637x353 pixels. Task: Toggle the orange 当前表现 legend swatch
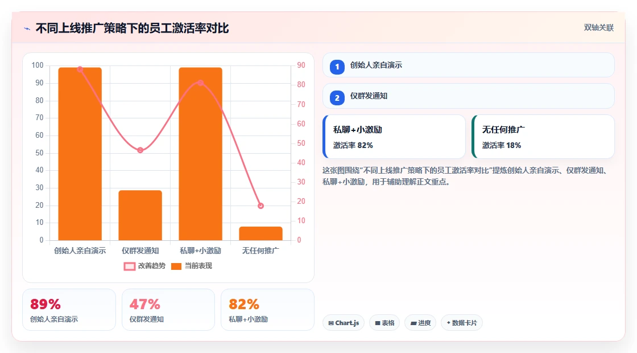click(x=176, y=266)
